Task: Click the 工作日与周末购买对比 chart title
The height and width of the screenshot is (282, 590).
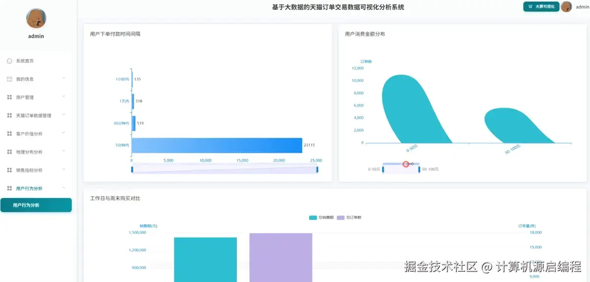Action: coord(116,198)
